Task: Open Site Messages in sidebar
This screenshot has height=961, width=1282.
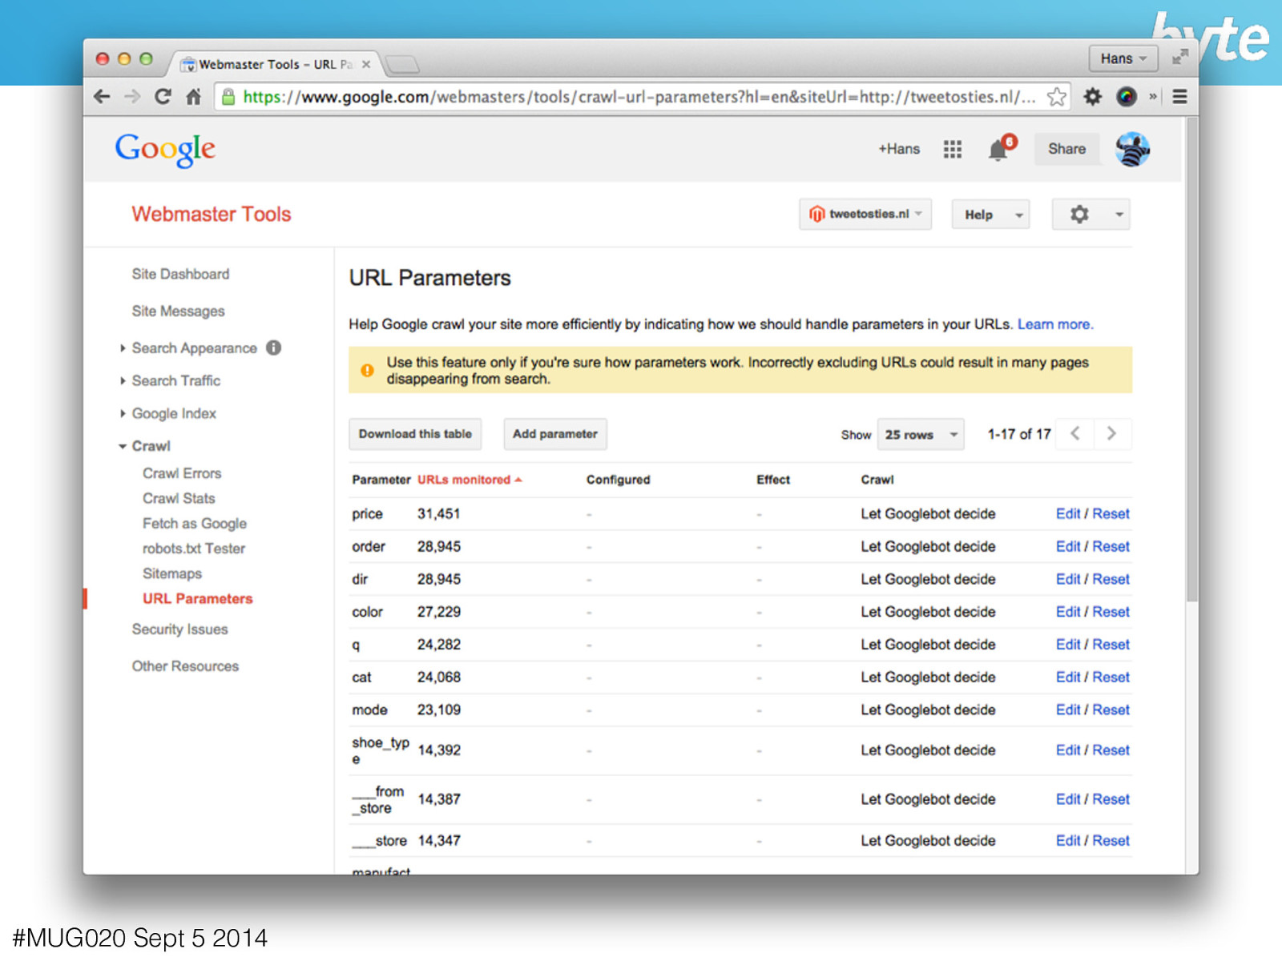Action: 178,311
